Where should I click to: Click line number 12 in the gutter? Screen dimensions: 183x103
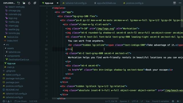pyautogui.click(x=46, y=54)
